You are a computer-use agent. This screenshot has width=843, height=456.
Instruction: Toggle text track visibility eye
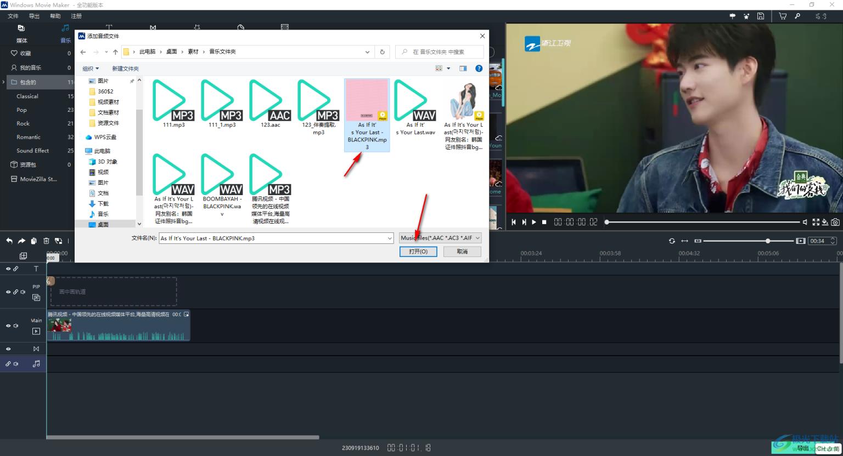pos(8,269)
